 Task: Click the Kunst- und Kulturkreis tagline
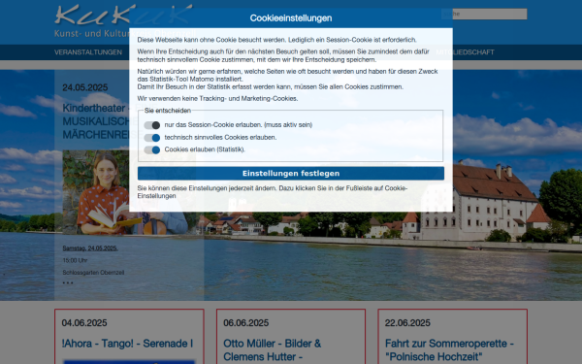click(x=125, y=33)
